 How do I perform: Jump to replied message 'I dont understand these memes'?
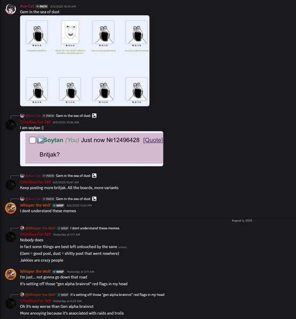coord(95,228)
